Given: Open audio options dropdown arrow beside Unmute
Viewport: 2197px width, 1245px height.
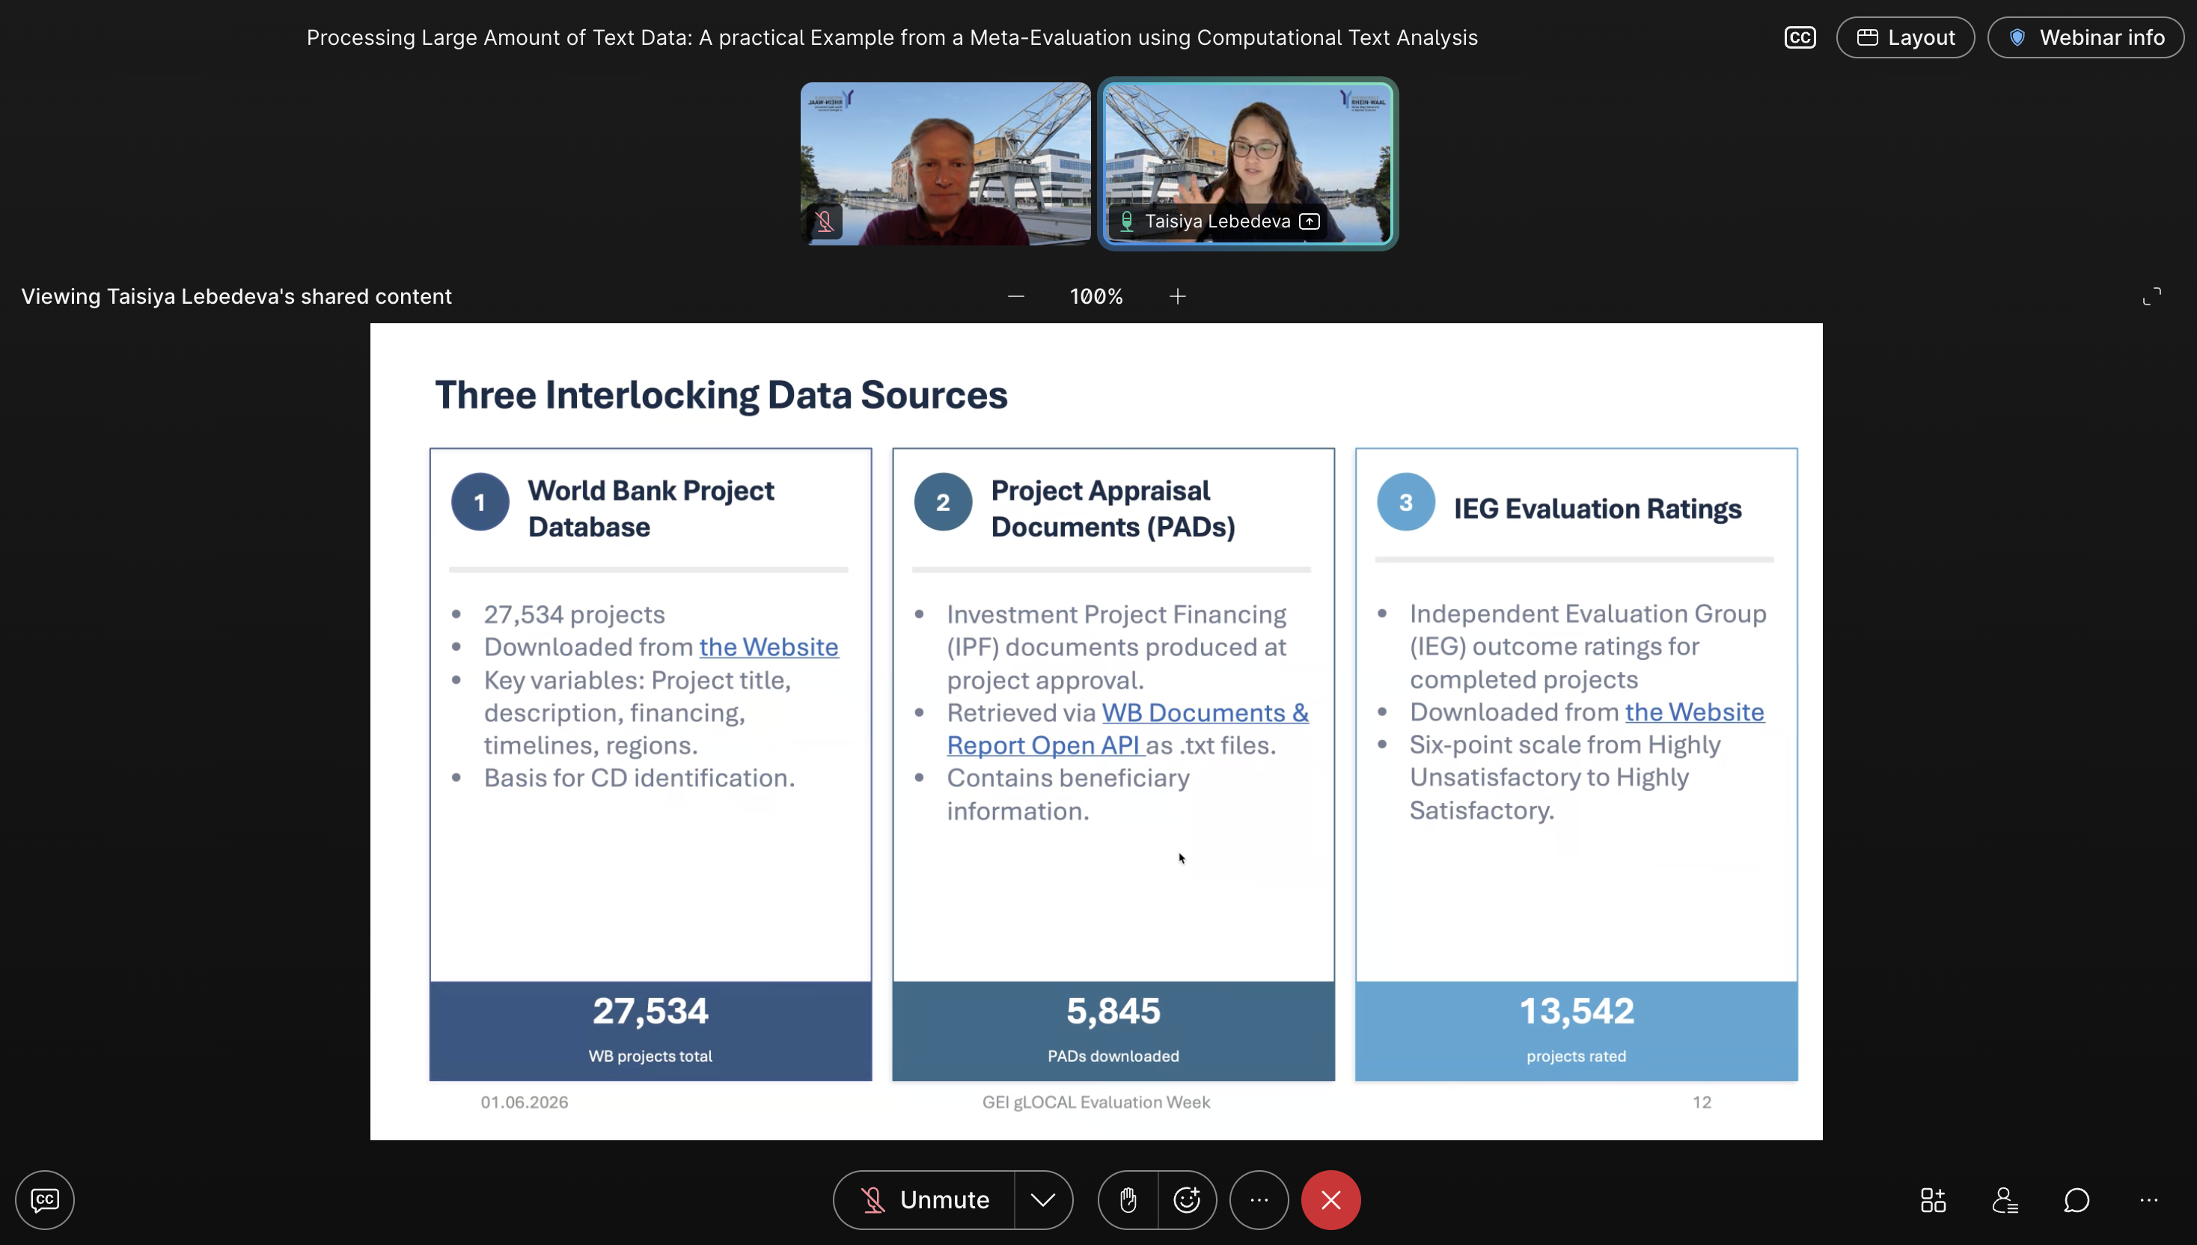Looking at the screenshot, I should tap(1043, 1199).
